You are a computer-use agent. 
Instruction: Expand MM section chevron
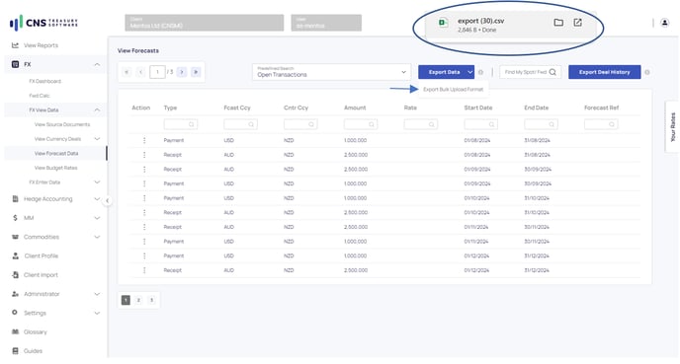97,218
